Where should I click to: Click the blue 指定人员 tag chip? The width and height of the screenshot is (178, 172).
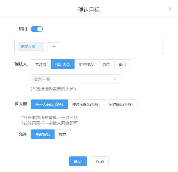click(x=28, y=46)
